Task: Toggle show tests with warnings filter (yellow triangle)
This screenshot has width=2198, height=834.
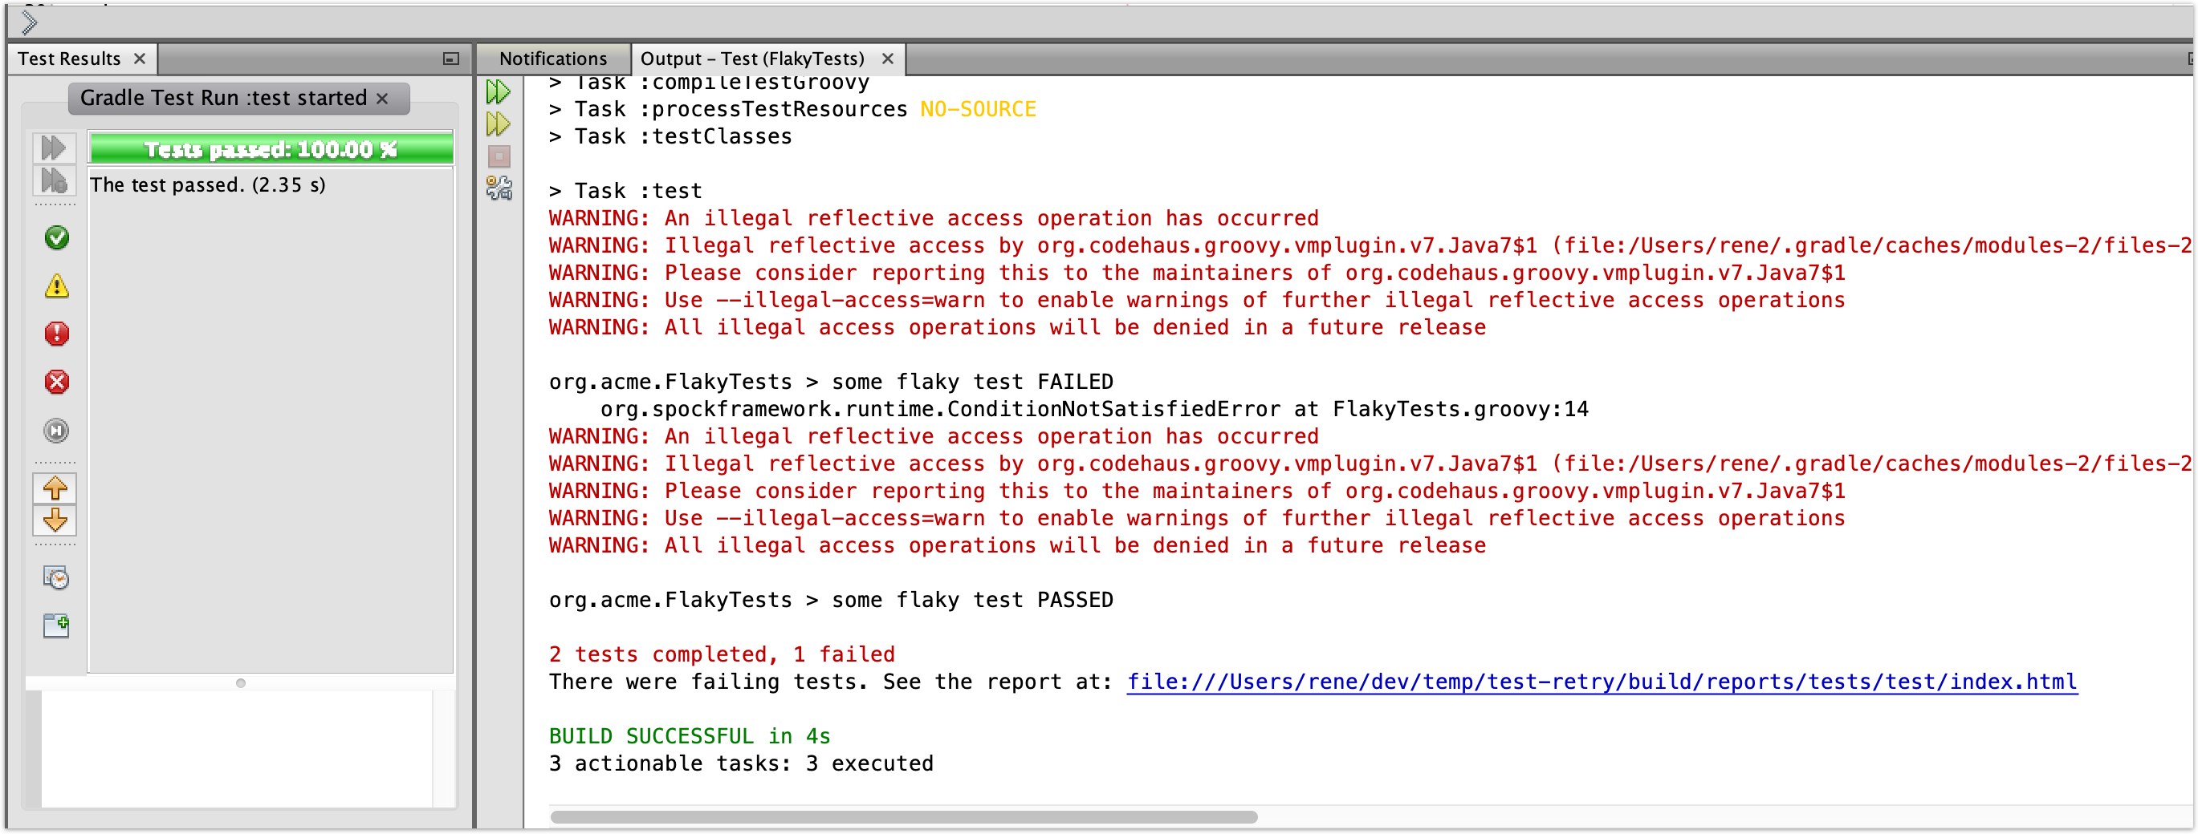Action: pos(56,285)
